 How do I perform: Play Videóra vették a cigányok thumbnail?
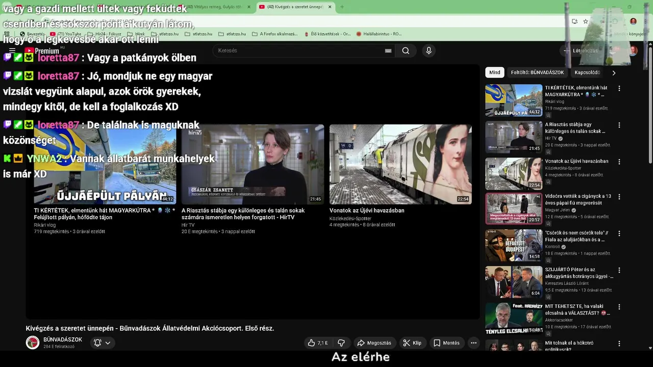[x=513, y=208]
